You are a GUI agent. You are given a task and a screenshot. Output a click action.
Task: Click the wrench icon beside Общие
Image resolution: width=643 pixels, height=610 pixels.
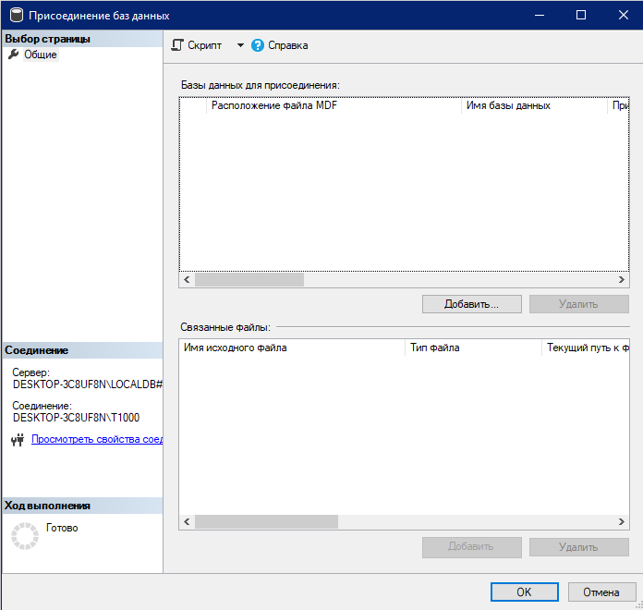click(13, 55)
